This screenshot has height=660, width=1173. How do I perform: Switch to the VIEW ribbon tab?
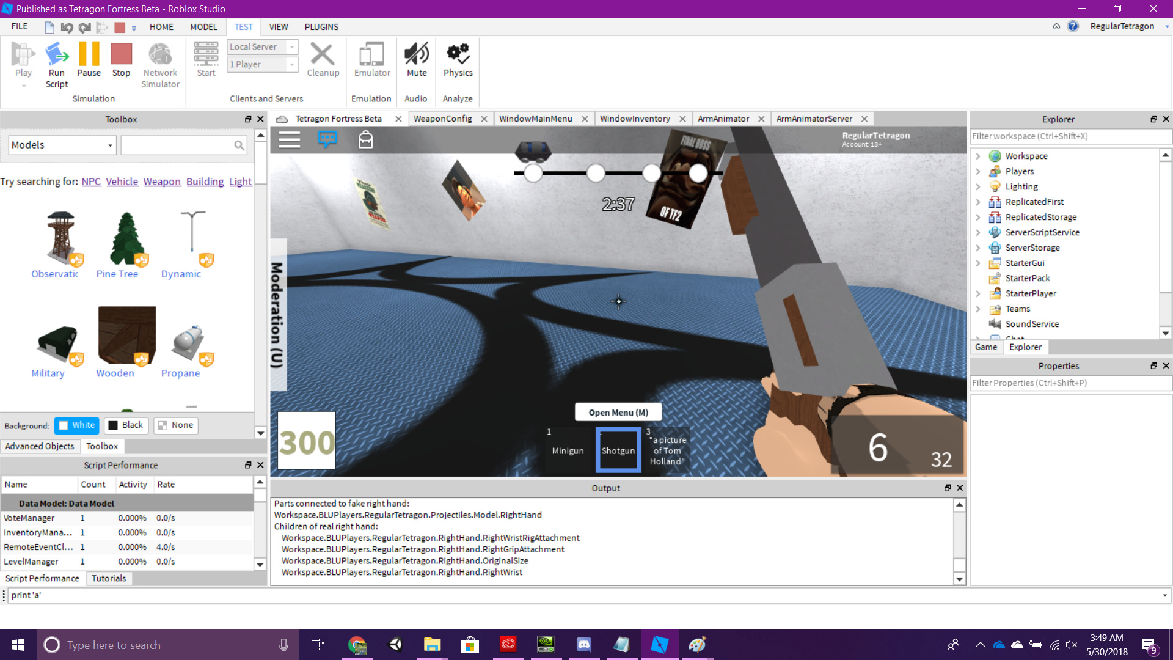click(279, 27)
